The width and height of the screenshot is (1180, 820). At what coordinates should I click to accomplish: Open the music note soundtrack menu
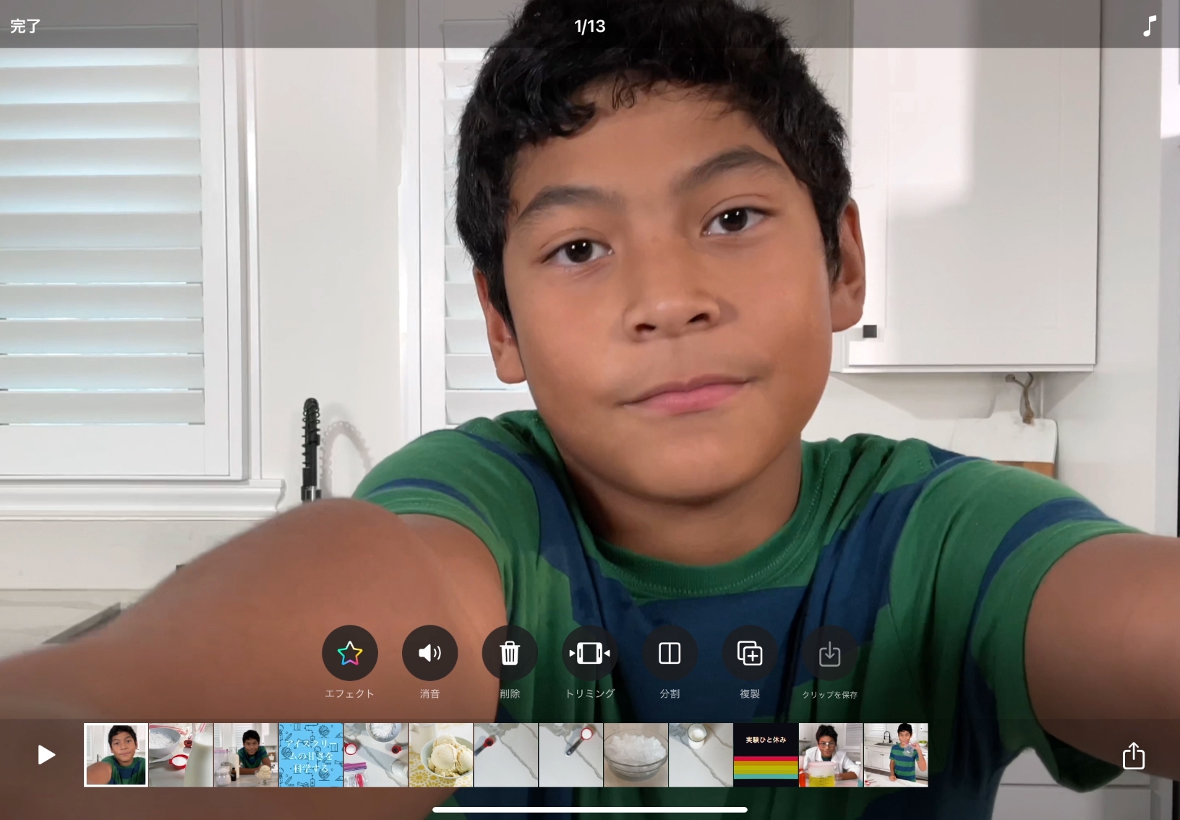pos(1149,26)
